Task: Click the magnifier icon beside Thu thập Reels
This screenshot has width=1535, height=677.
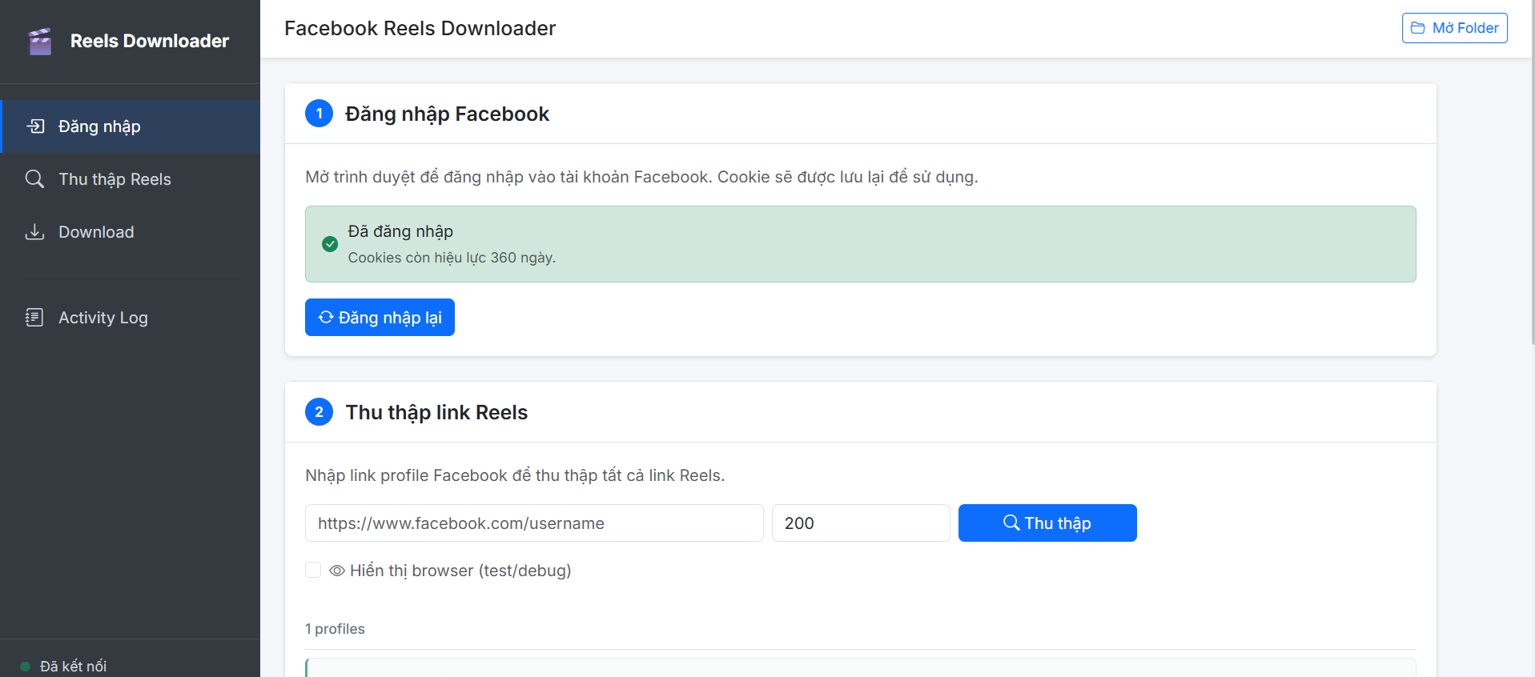Action: [34, 178]
